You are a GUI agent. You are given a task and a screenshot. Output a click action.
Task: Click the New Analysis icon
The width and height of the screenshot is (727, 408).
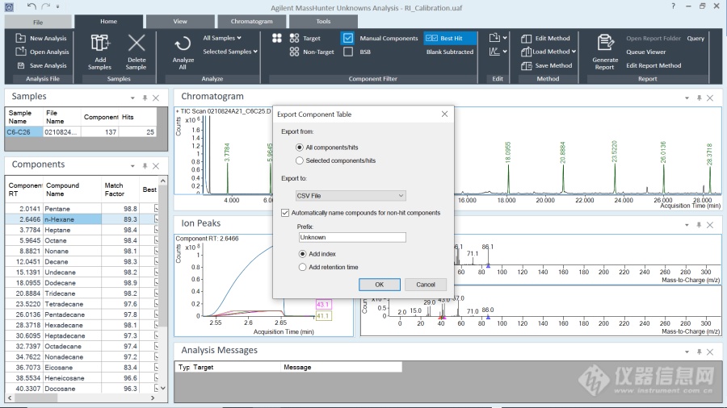point(20,38)
